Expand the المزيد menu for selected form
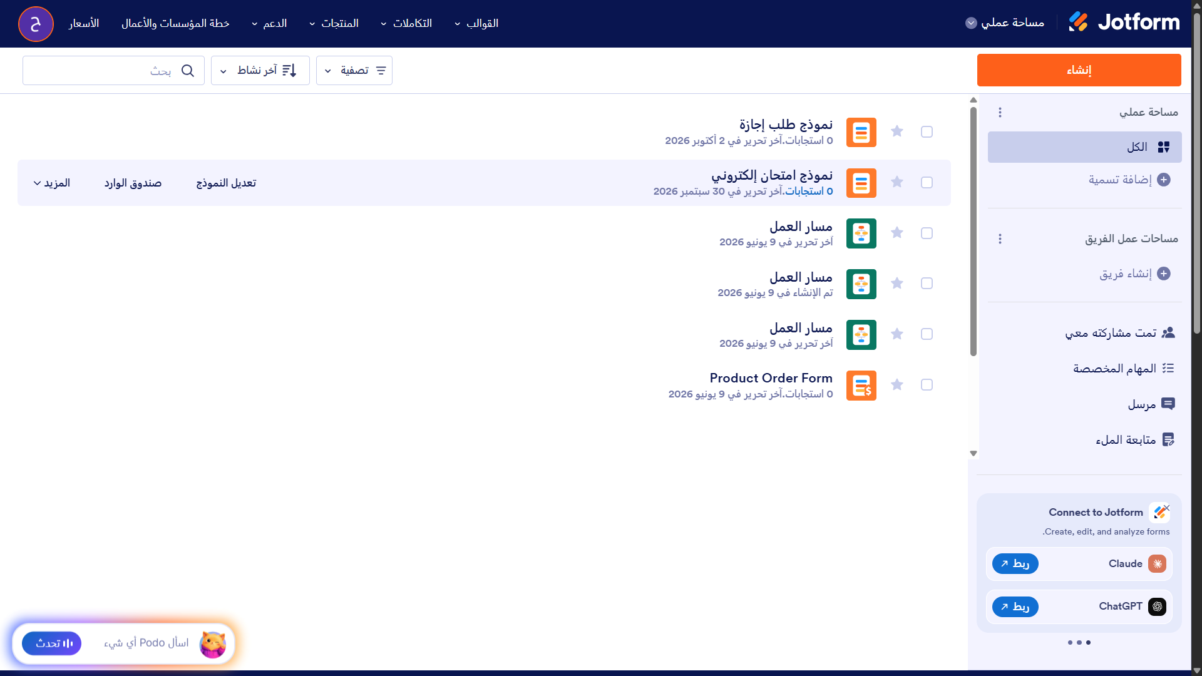The height and width of the screenshot is (676, 1202). [x=51, y=183]
